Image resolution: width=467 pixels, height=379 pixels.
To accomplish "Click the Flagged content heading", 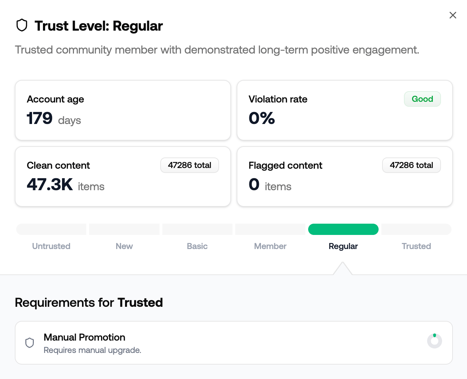I will (285, 166).
